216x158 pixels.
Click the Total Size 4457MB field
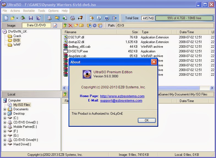pos(148,18)
